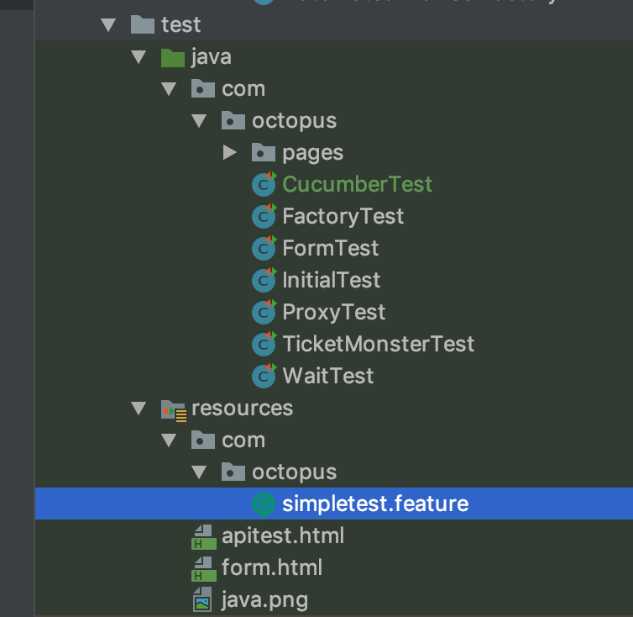The width and height of the screenshot is (633, 617).
Task: Click the simpletest.feature cucumber icon
Action: point(264,504)
